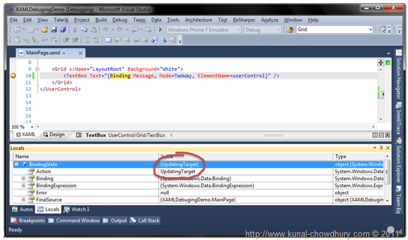
Task: Switch to the XAML view tab
Action: (x=25, y=134)
